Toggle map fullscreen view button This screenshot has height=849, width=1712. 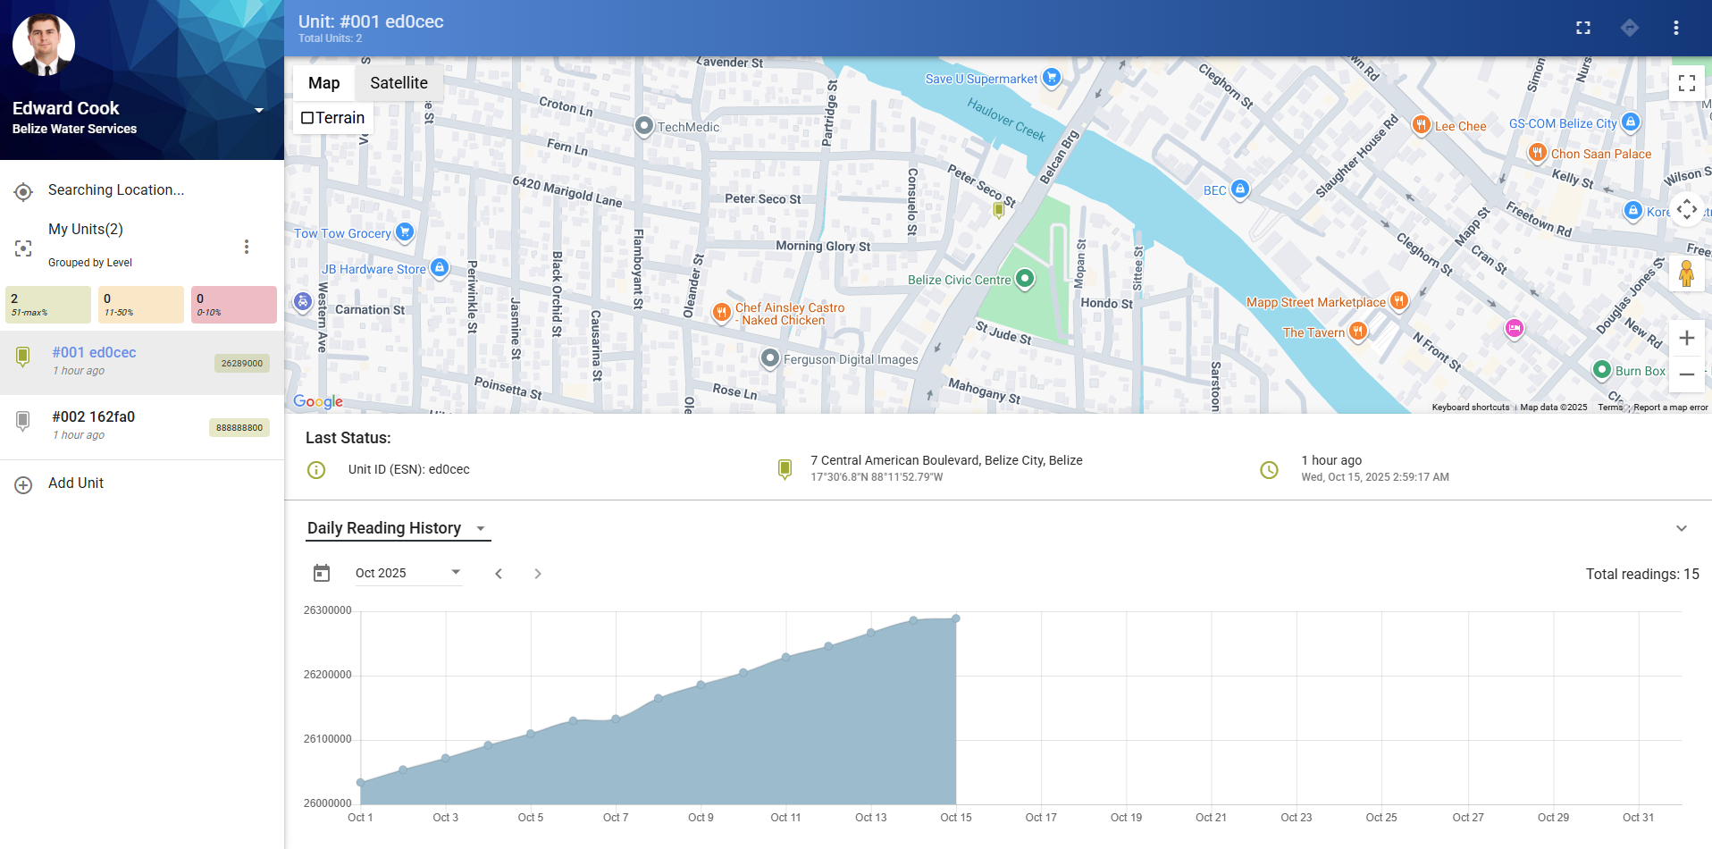[1686, 83]
